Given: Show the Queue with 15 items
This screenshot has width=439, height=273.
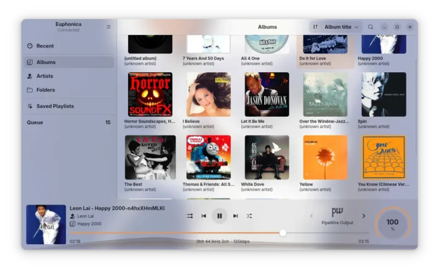Looking at the screenshot, I should point(69,122).
